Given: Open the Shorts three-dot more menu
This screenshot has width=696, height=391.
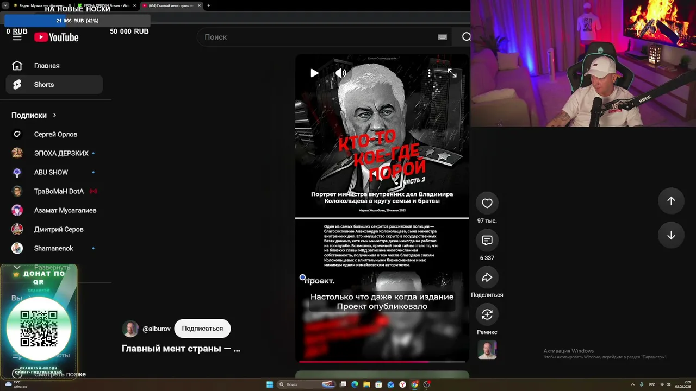Looking at the screenshot, I should (429, 73).
